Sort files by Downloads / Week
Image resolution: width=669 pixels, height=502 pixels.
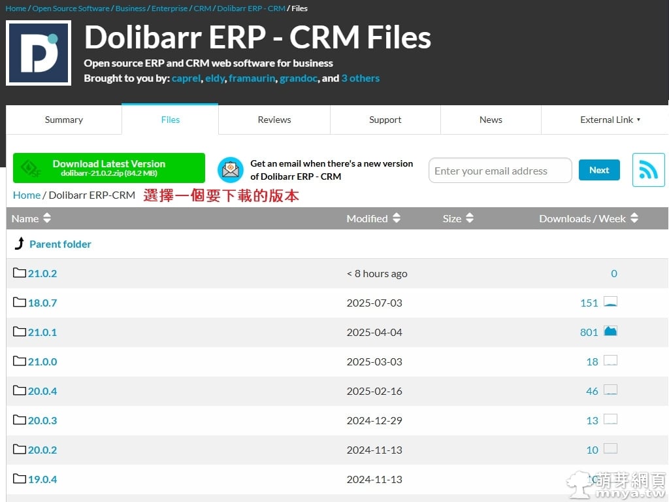pos(588,218)
